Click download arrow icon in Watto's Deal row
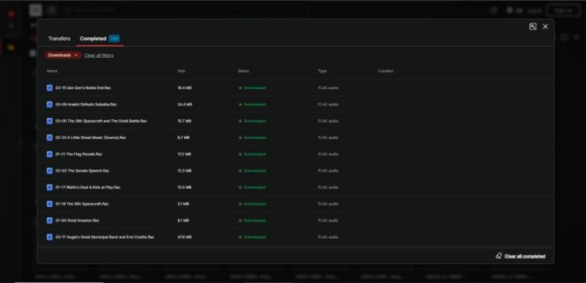586x283 pixels. click(240, 187)
